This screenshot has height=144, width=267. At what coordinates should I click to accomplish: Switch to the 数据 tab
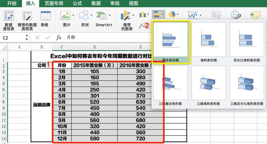point(96,3)
